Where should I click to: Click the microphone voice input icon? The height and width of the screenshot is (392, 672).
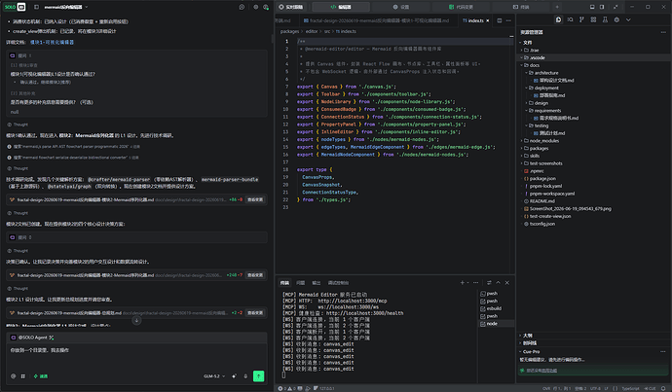245,376
